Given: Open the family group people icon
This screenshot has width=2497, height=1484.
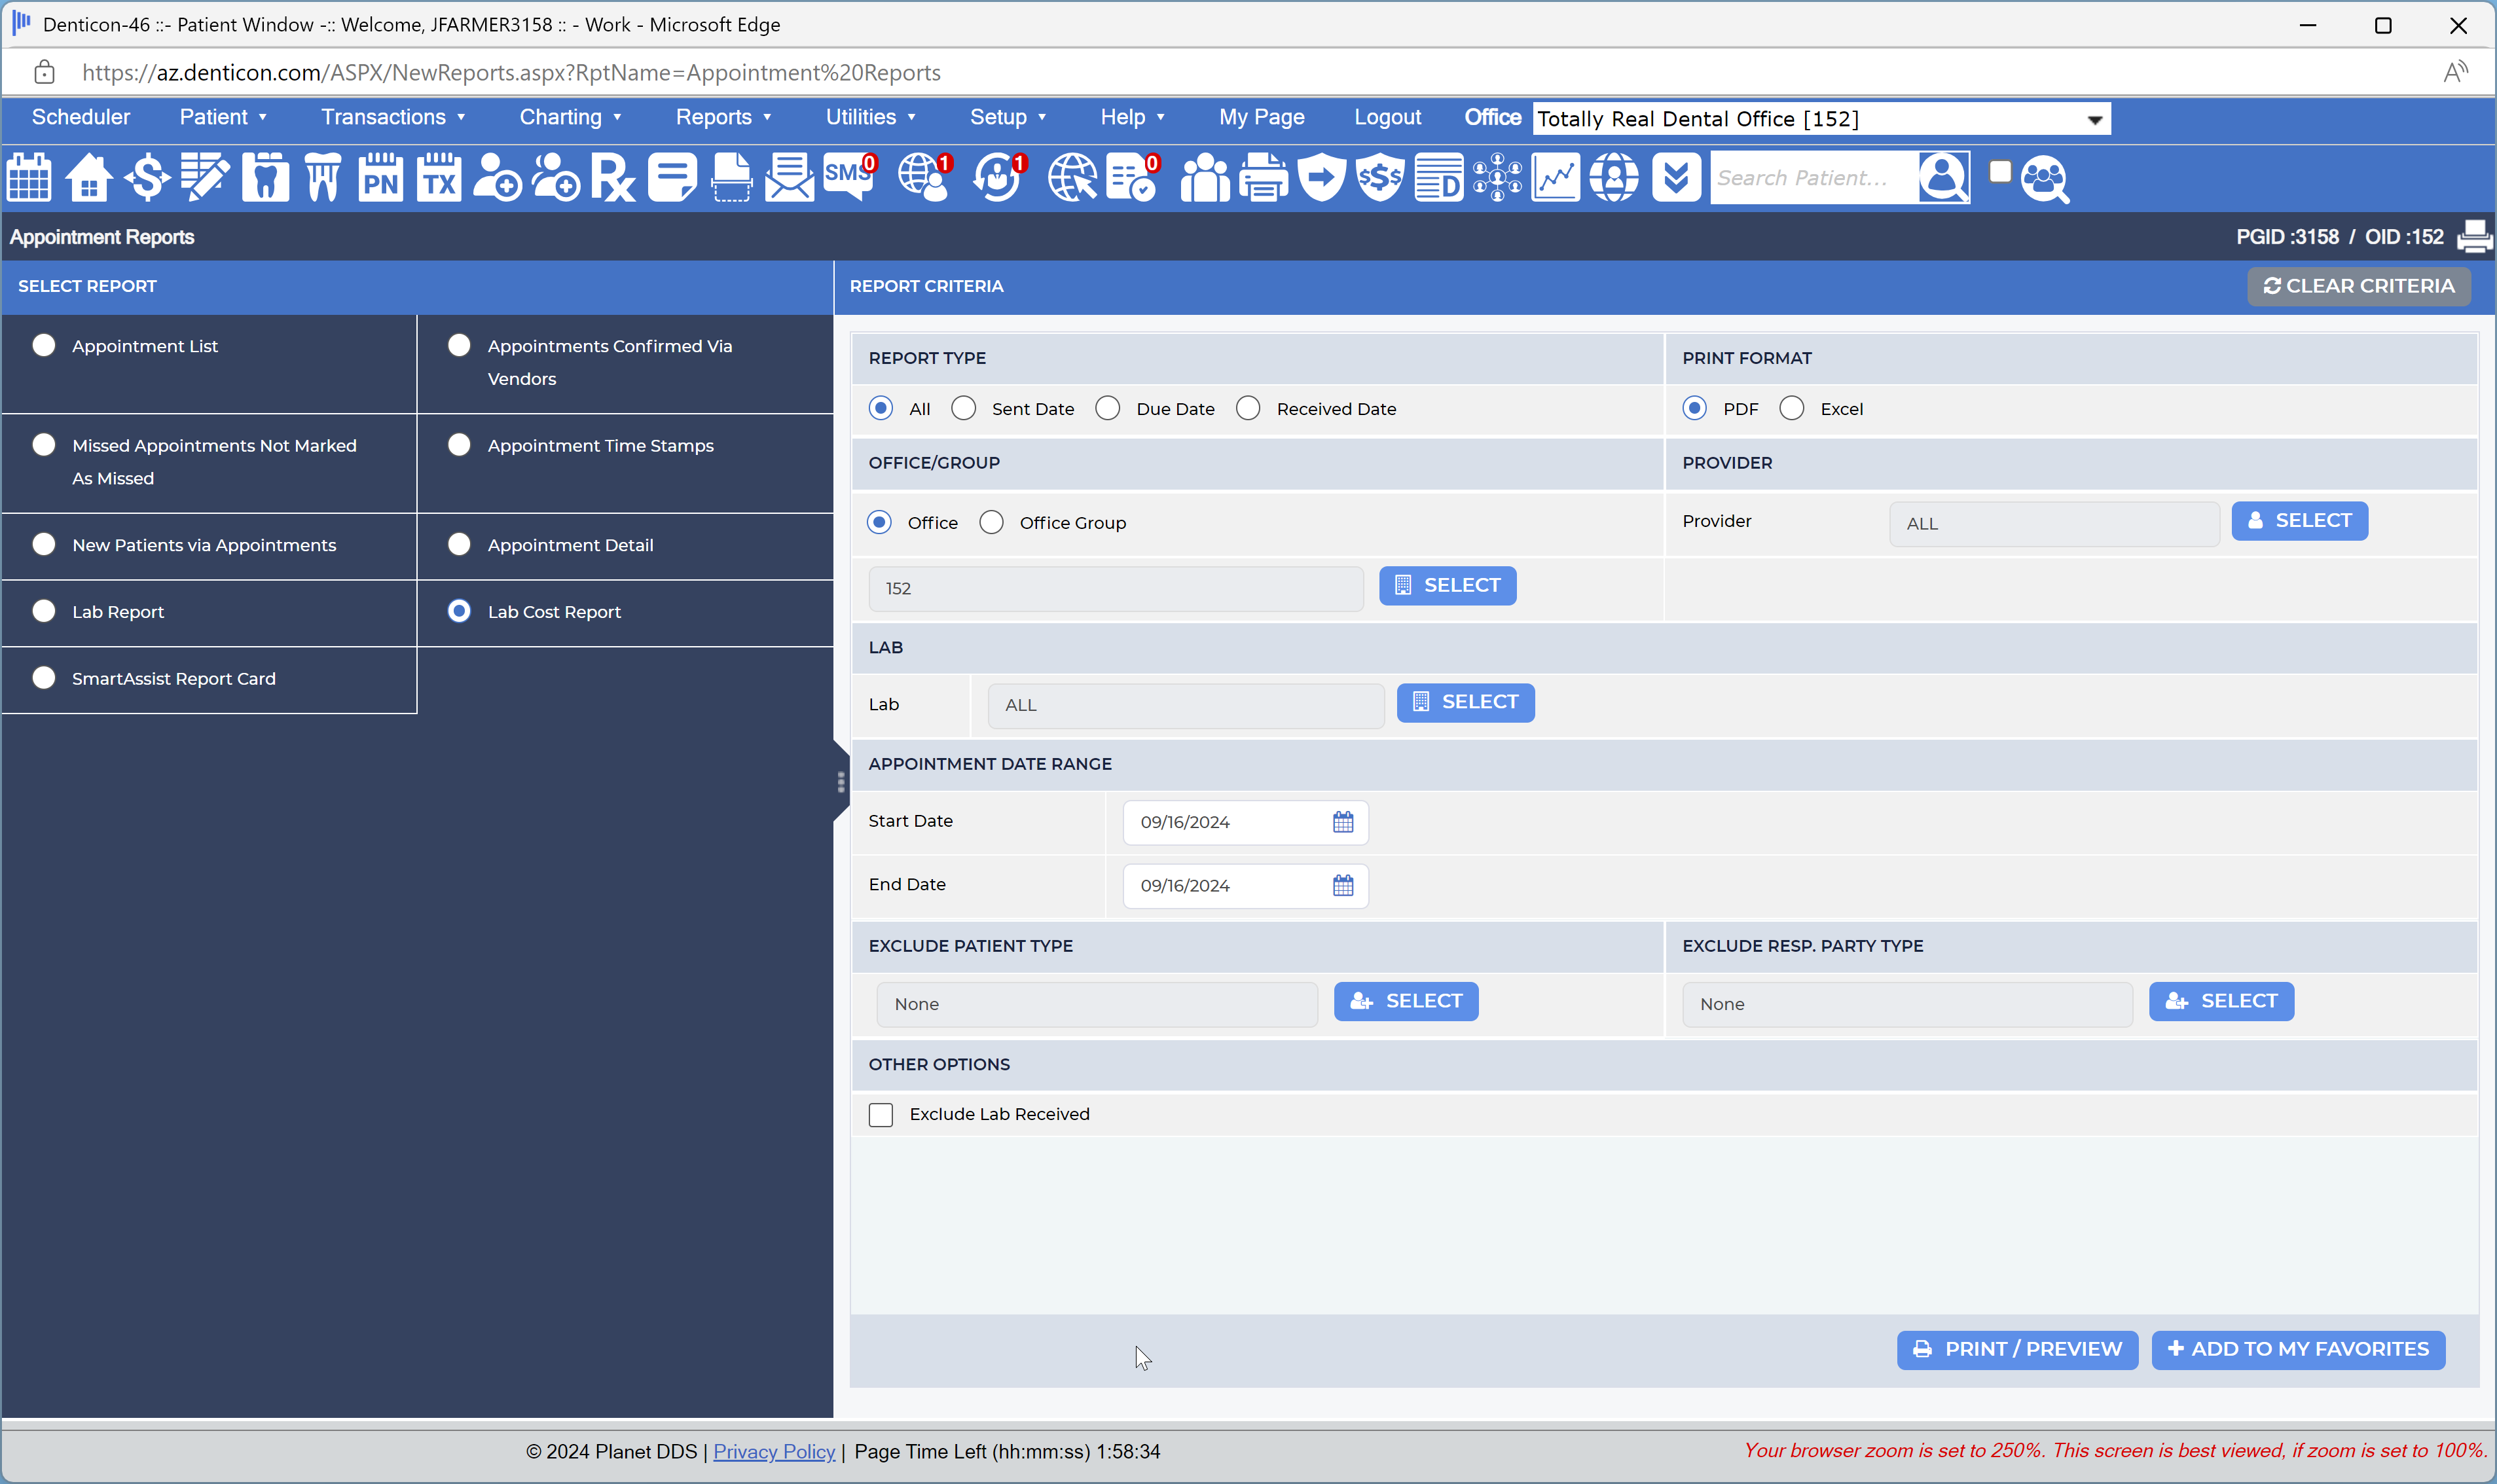Looking at the screenshot, I should pos(1205,178).
